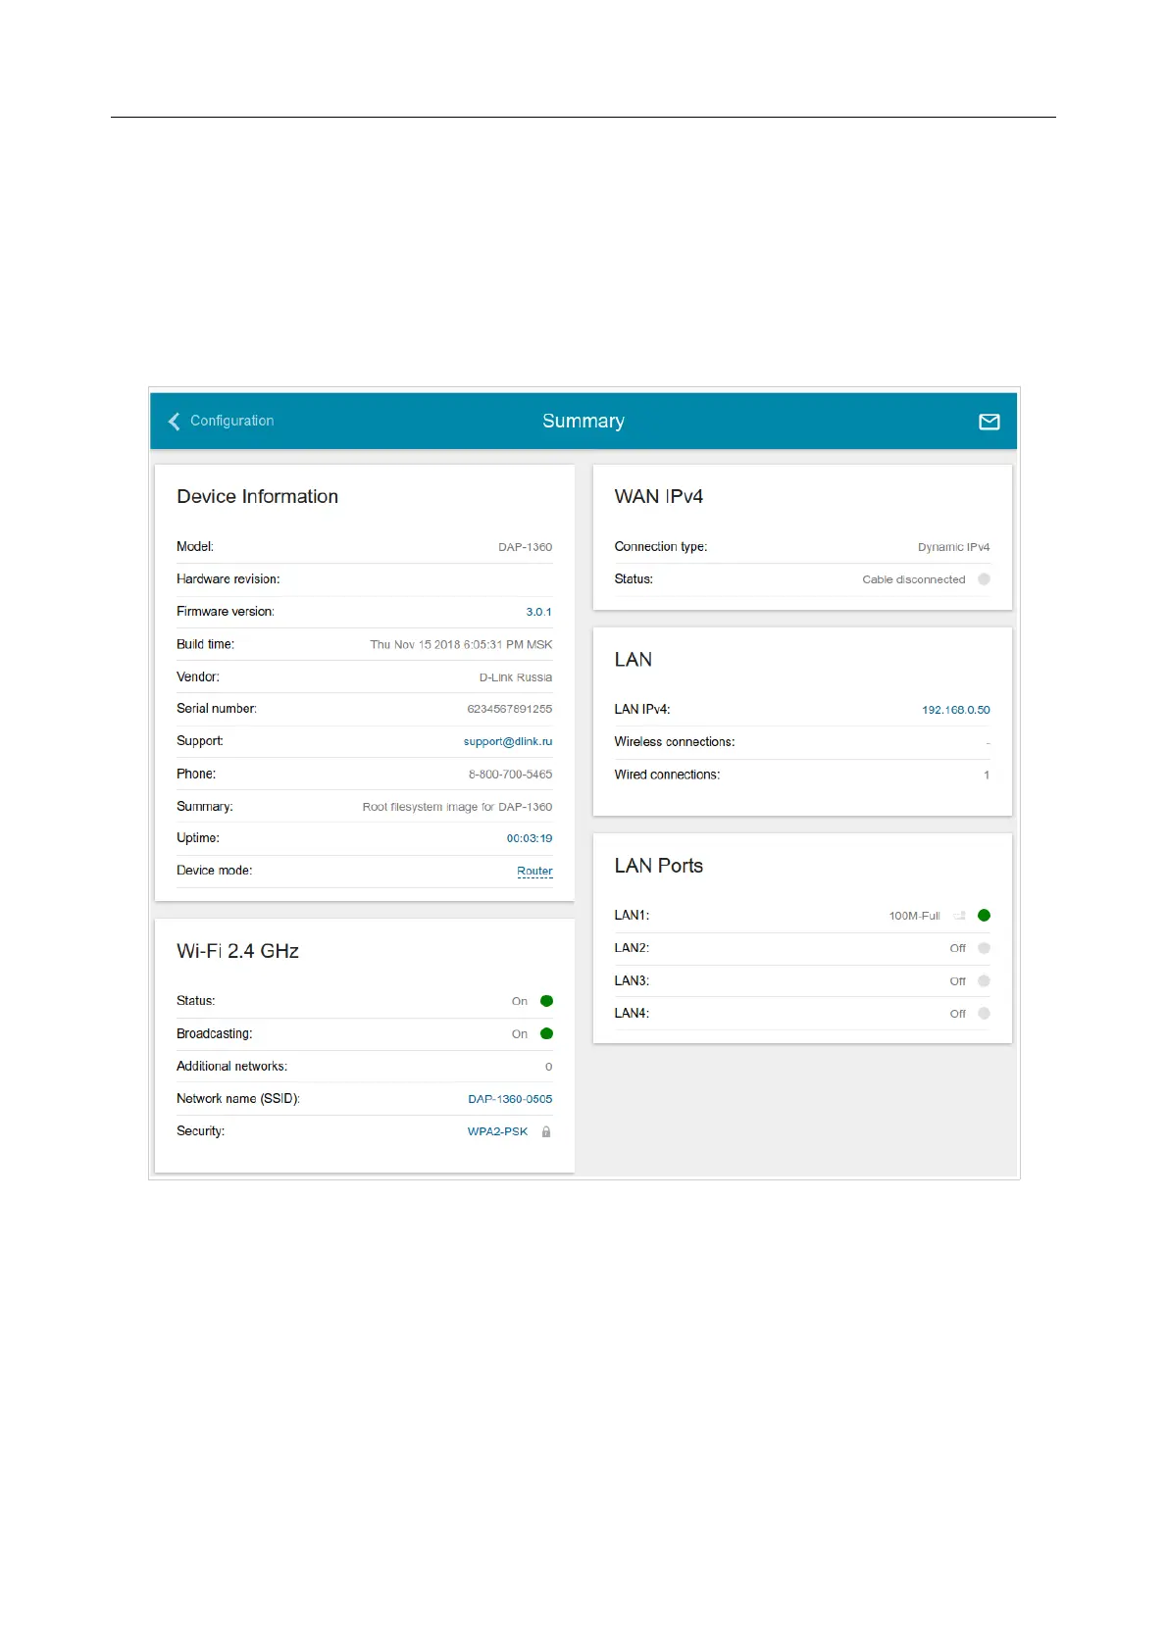Click the green Broadcasting indicator
This screenshot has width=1167, height=1651.
[x=547, y=1033]
